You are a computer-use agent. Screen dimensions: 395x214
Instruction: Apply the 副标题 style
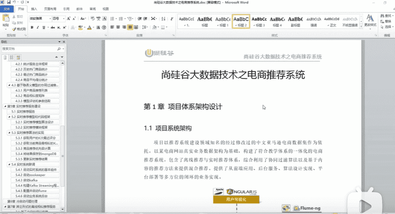[295, 21]
